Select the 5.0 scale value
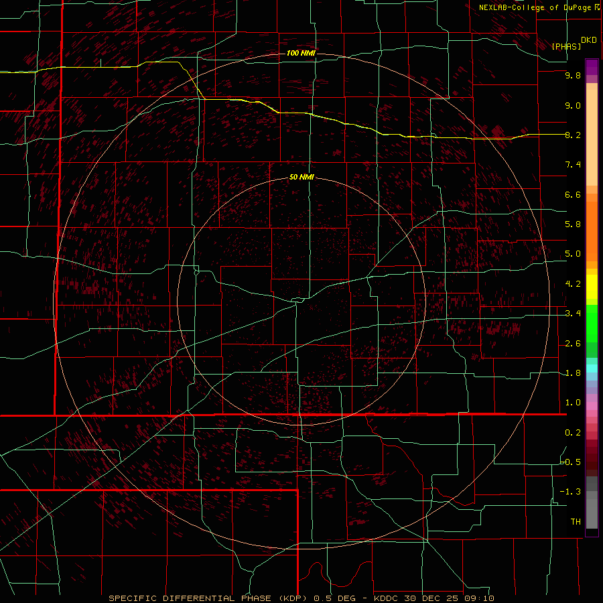603x603 pixels. tap(573, 254)
